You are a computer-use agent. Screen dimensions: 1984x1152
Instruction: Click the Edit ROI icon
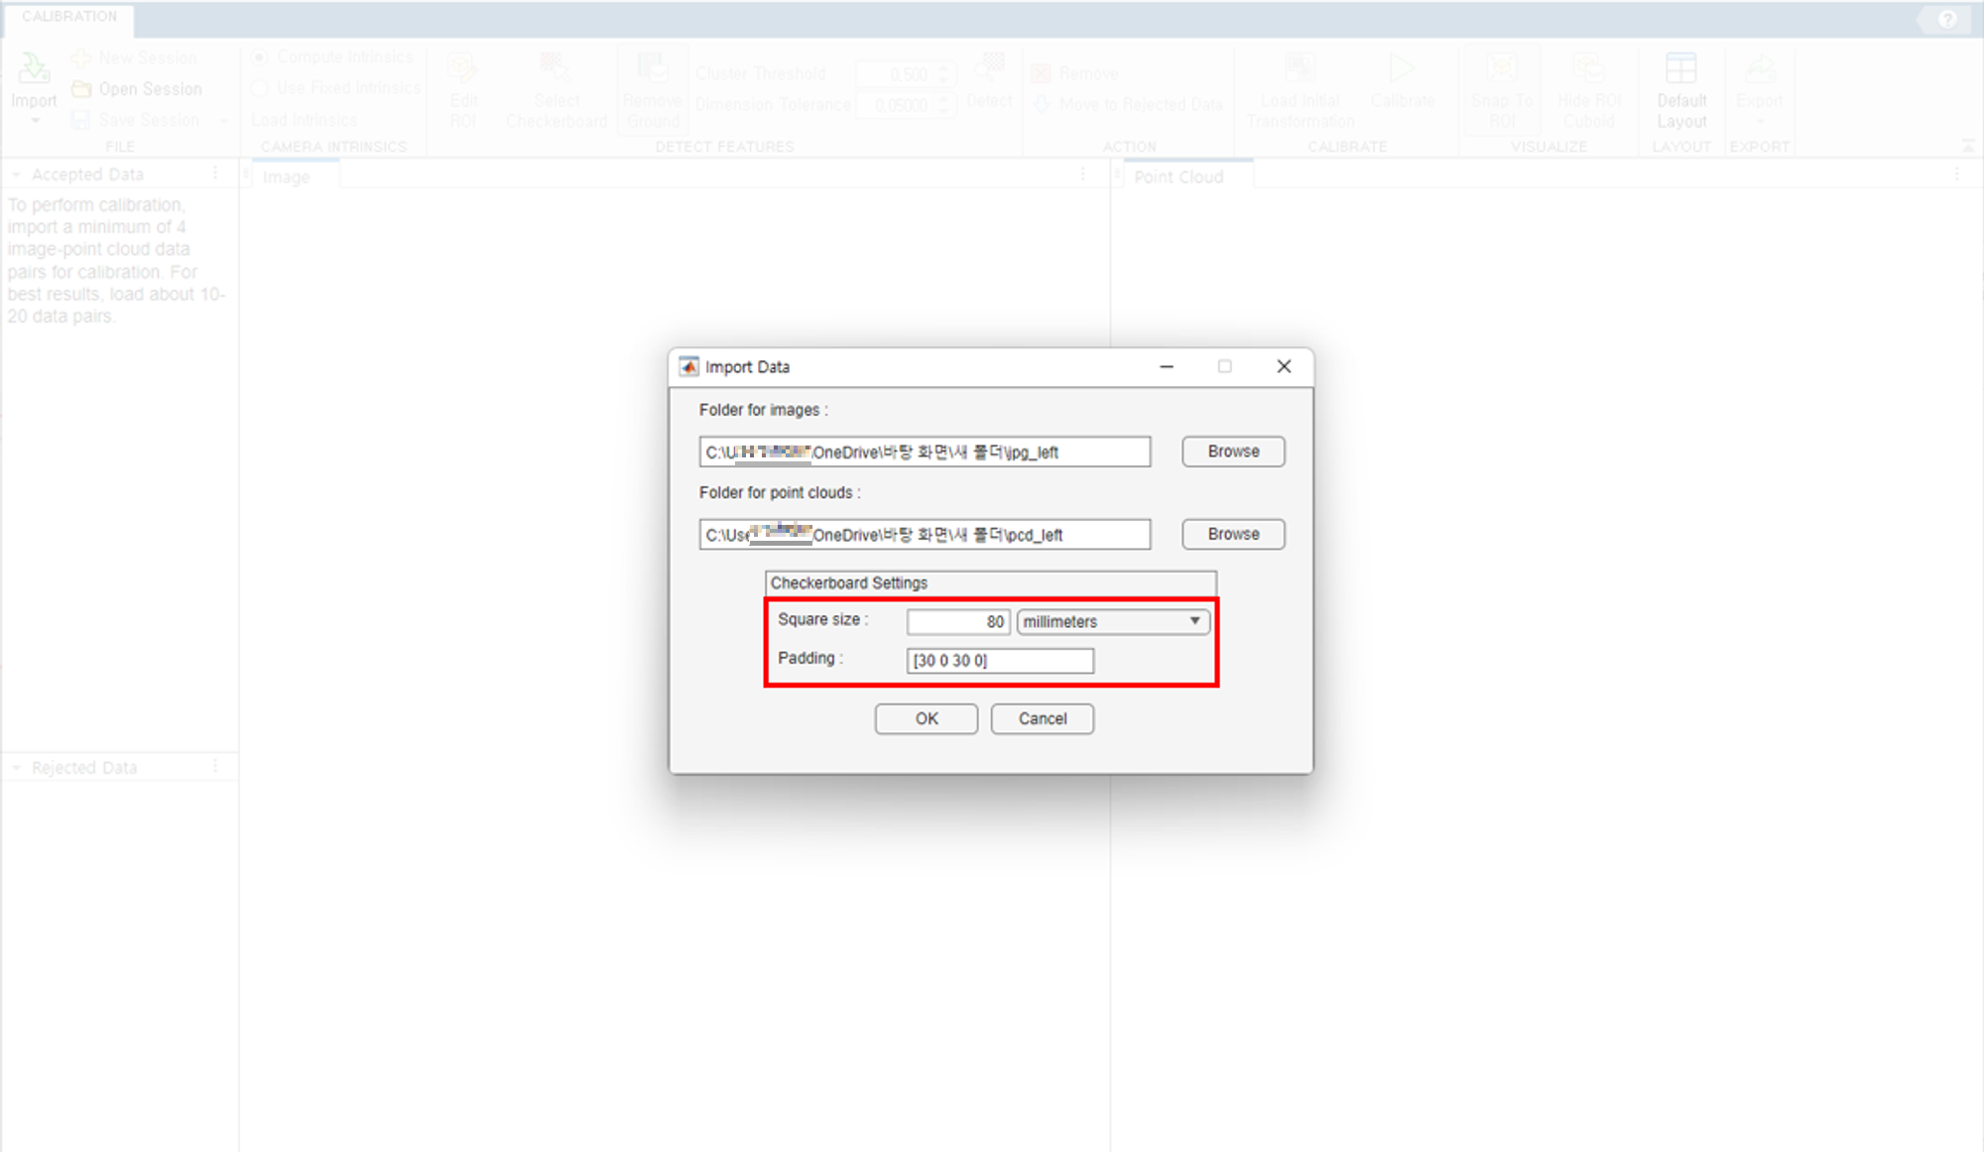462,69
